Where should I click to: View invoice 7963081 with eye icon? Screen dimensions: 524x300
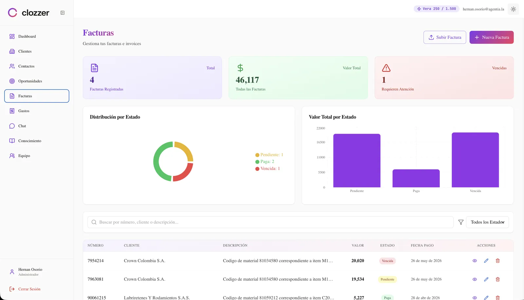475,279
